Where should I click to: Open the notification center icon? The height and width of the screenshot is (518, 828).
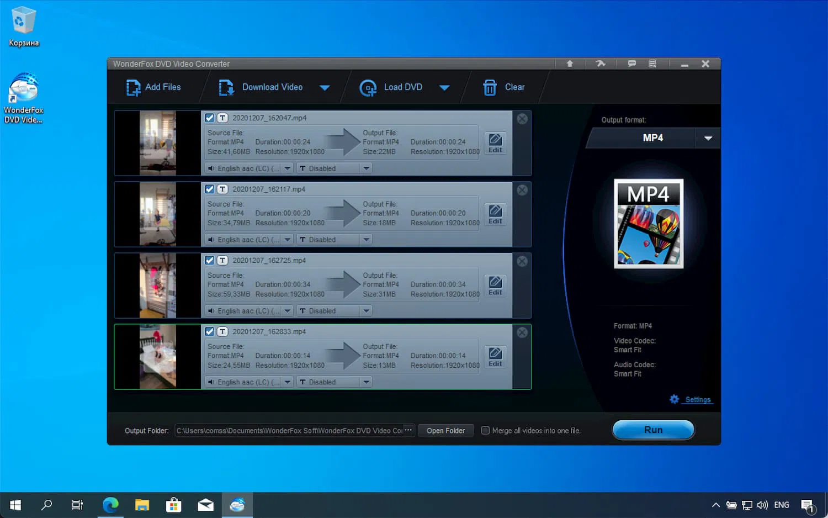pyautogui.click(x=808, y=505)
